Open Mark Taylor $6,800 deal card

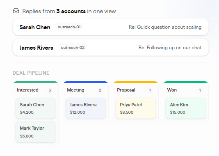[x=36, y=132]
